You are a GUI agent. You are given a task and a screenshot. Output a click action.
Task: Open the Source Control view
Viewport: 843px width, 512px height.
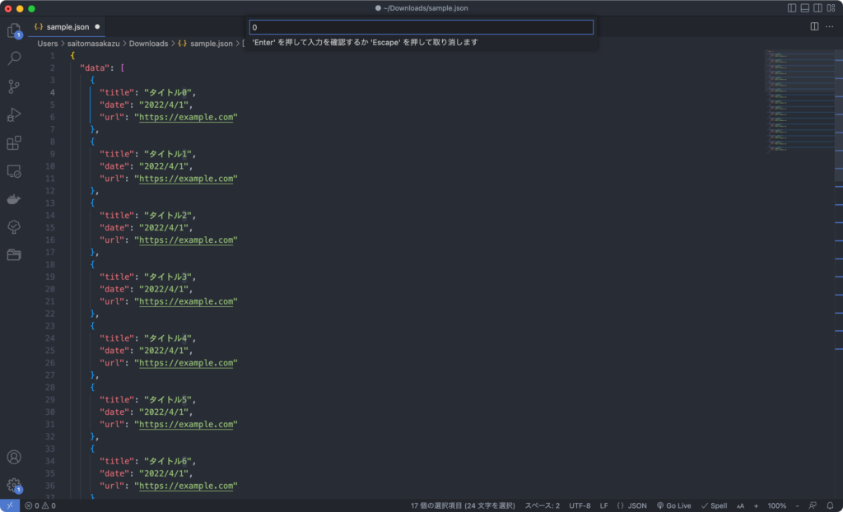pos(13,86)
